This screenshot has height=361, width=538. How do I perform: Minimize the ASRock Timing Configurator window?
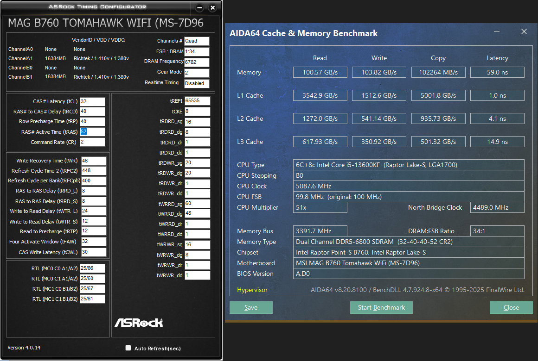(x=200, y=7)
